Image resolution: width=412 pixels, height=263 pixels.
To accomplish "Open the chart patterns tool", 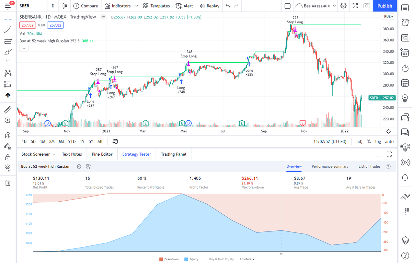I will click(8, 73).
